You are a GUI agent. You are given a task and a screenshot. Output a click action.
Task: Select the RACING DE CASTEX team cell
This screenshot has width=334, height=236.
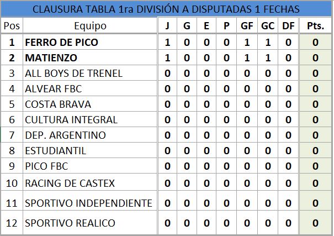[x=70, y=183]
